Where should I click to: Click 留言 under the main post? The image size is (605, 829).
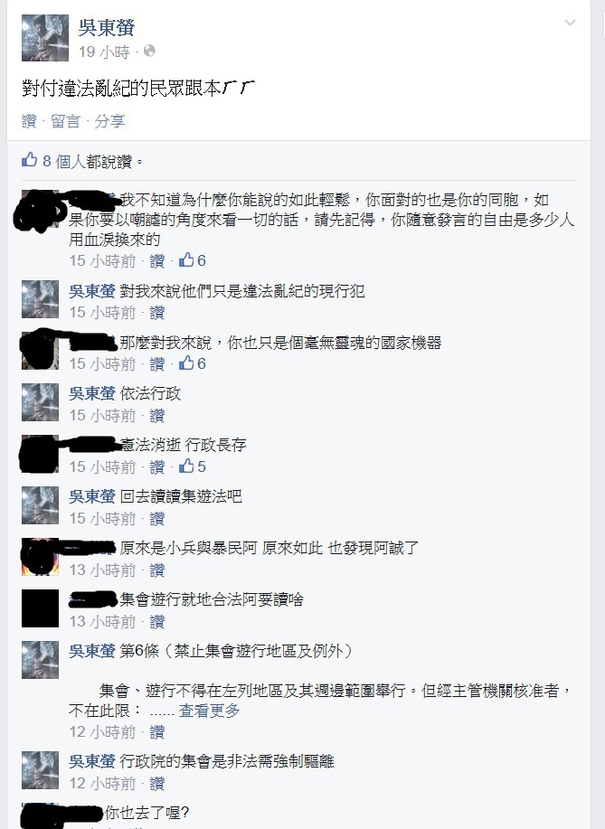coord(65,121)
